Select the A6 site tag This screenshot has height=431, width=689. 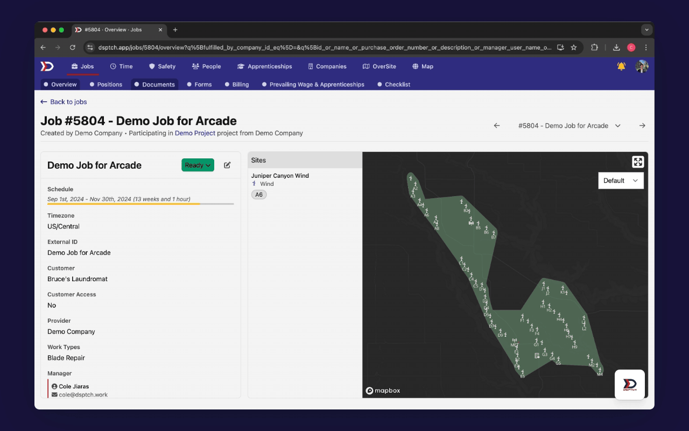coord(259,194)
